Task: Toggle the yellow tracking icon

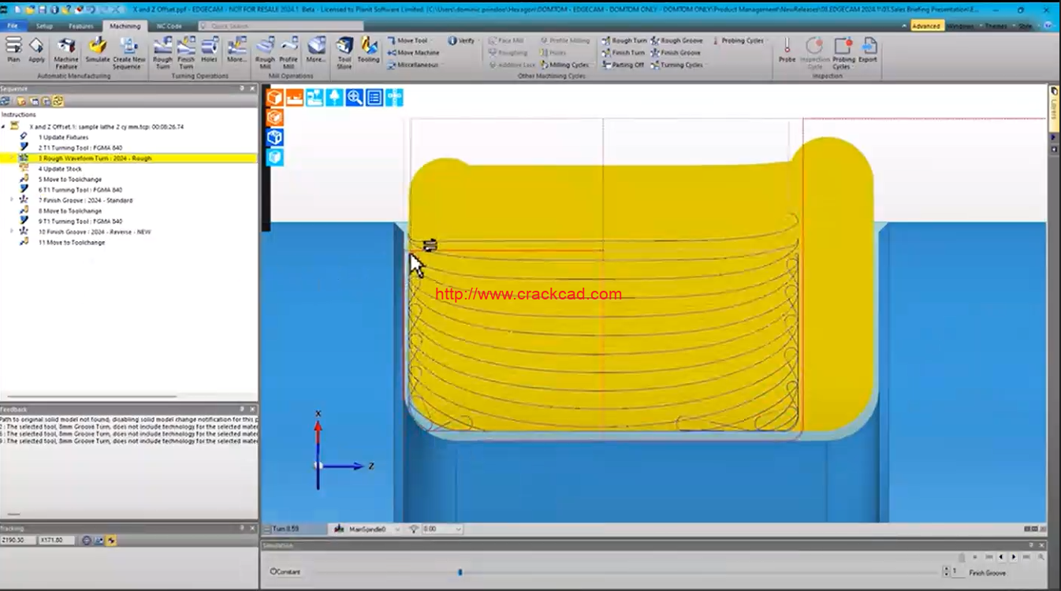Action: pos(111,541)
